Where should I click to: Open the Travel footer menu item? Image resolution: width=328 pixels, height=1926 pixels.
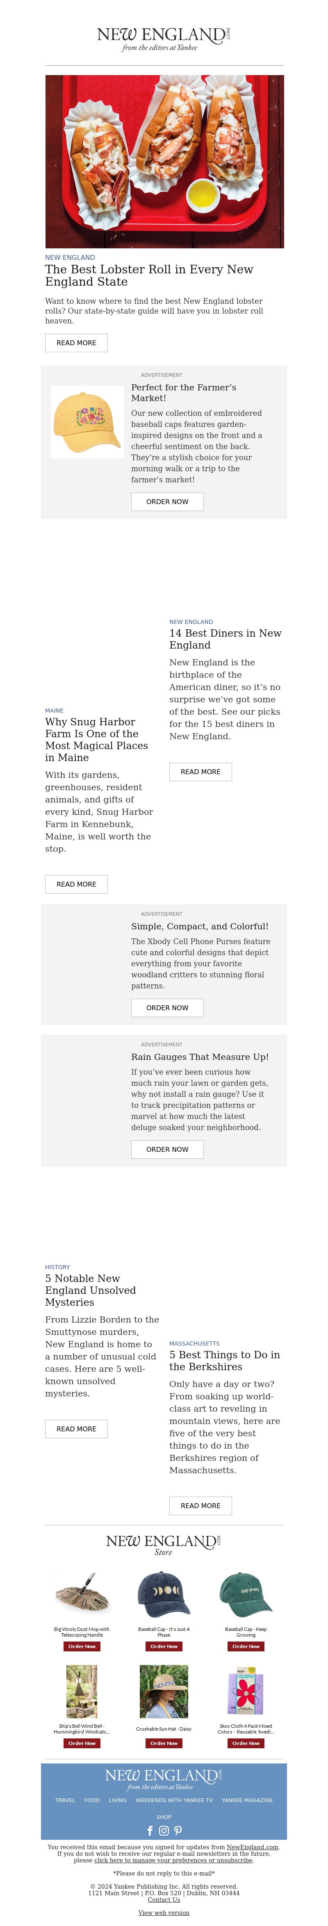coord(65,1800)
